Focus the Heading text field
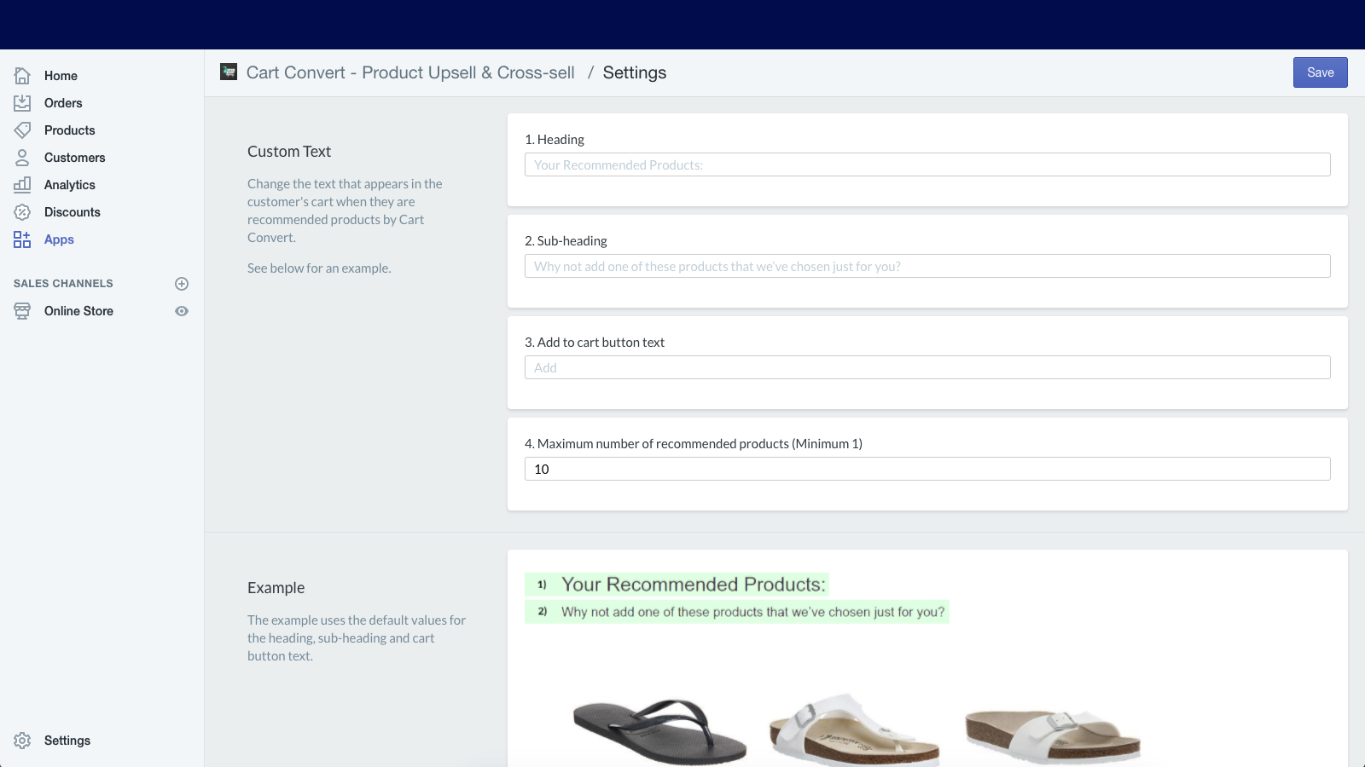Viewport: 1365px width, 767px height. [x=927, y=164]
